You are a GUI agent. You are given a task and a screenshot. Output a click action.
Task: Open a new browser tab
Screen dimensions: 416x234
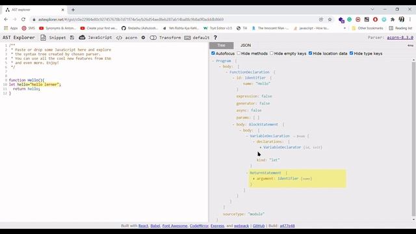click(73, 10)
